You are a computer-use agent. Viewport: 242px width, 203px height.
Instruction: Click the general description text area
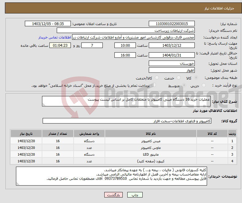click(126, 101)
